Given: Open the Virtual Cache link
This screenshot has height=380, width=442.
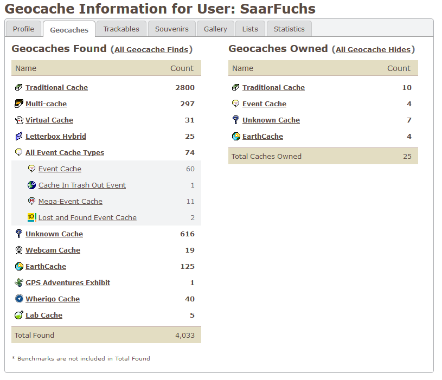Looking at the screenshot, I should pyautogui.click(x=49, y=120).
